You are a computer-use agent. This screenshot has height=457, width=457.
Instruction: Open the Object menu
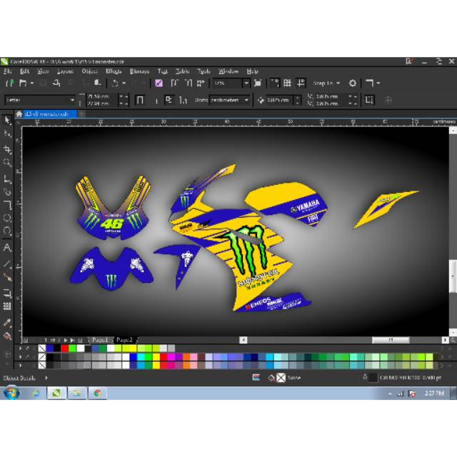point(89,71)
